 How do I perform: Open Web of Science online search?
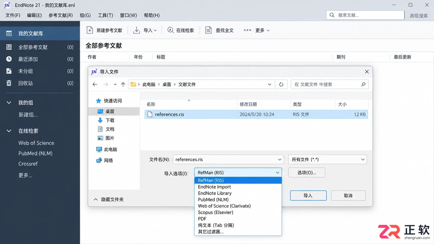[36, 143]
